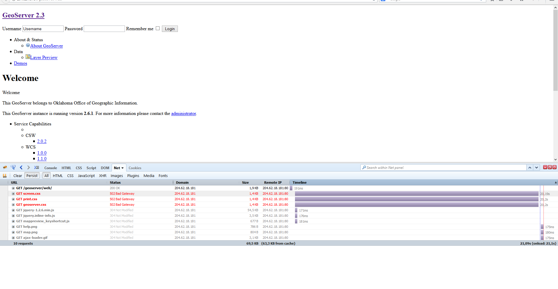Enable the All filter

point(46,176)
